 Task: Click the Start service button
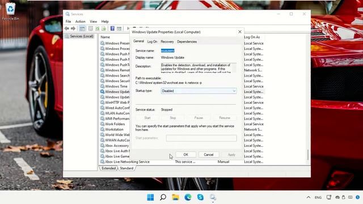coord(147,118)
